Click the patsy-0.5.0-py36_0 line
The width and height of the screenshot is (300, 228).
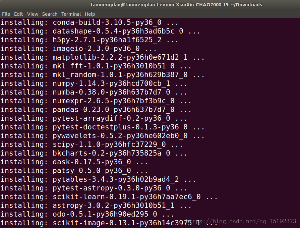click(74, 171)
